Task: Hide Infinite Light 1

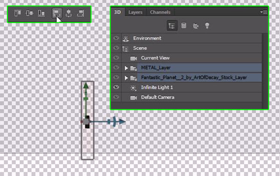Action: [116, 87]
